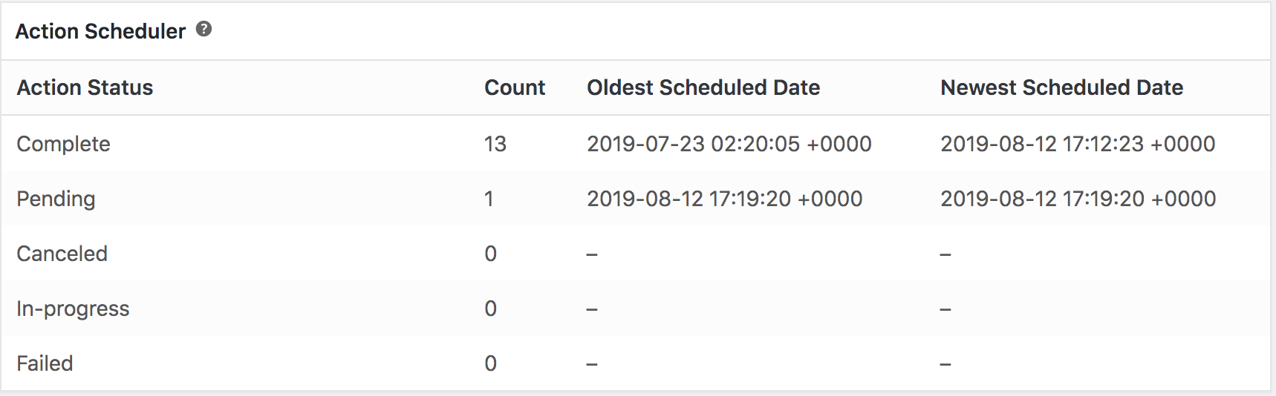The width and height of the screenshot is (1276, 396).
Task: Click the Oldest Scheduled Date column header
Action: [x=703, y=88]
